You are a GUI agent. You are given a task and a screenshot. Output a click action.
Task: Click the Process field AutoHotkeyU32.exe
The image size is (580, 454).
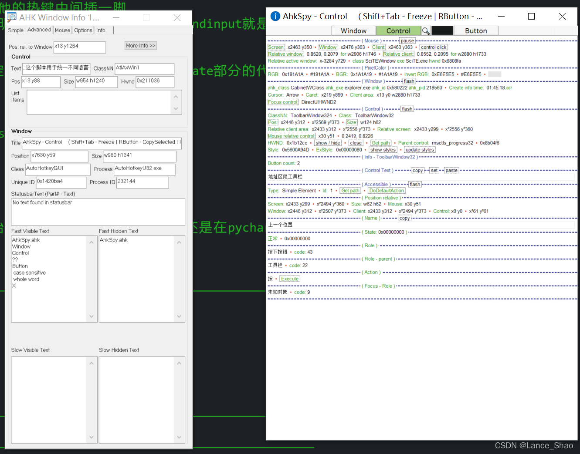click(x=144, y=169)
